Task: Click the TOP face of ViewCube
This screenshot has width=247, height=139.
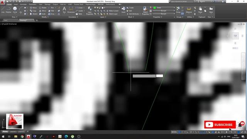Action: pyautogui.click(x=235, y=36)
